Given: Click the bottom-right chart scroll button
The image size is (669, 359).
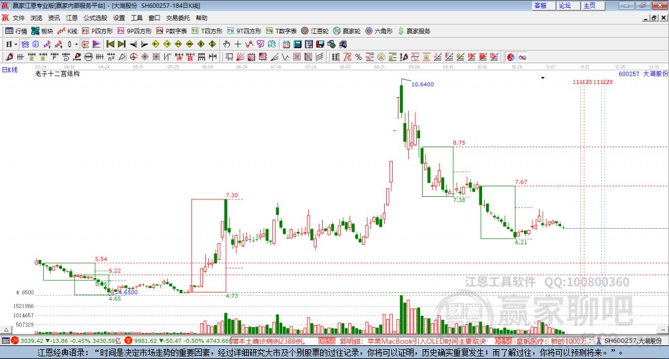Looking at the screenshot, I should click(x=664, y=330).
